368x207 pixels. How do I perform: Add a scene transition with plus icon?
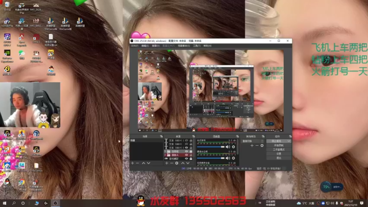tap(252, 146)
